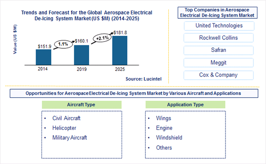
Task: Click the 2025 bar in chart
Action: pyautogui.click(x=120, y=50)
